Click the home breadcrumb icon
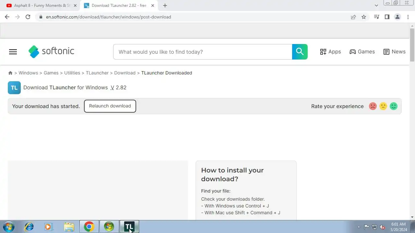Image resolution: width=415 pixels, height=233 pixels. point(10,73)
